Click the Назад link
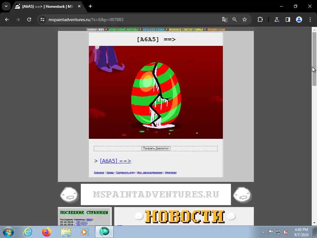Image resolution: width=317 pixels, height=238 pixels. point(110,172)
